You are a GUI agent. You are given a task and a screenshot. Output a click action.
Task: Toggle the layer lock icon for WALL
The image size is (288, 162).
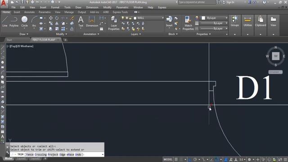click(x=130, y=18)
